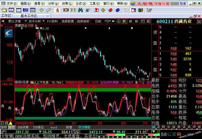Open the 公式(U) menu
Image resolution: width=202 pixels, height=139 pixels.
pyautogui.click(x=81, y=4)
